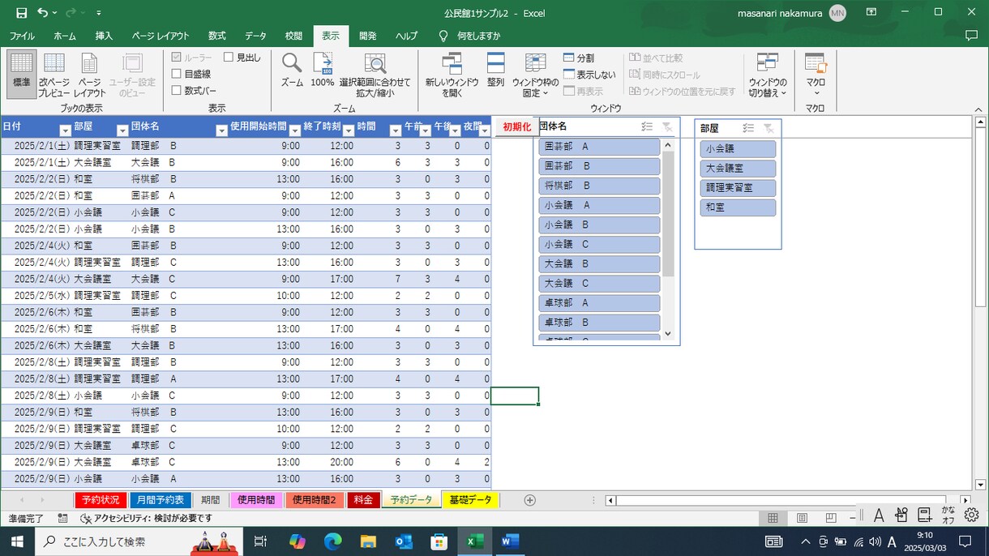Click macro recording icon in status bar
Viewport: 989px width, 556px height.
pyautogui.click(x=63, y=518)
